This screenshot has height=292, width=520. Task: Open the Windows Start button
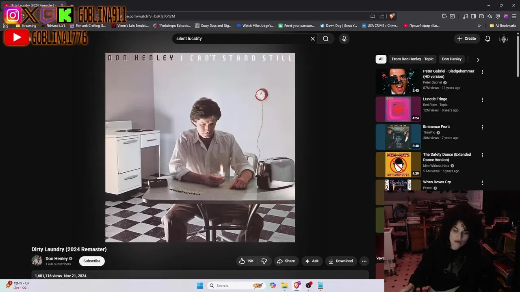(x=200, y=286)
